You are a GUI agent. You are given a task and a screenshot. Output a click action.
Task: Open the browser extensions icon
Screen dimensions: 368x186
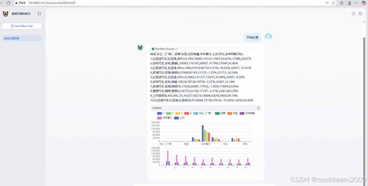click(342, 3)
